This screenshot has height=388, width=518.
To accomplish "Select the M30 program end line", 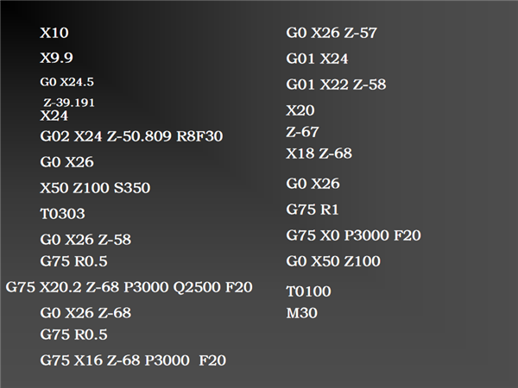I will click(x=302, y=313).
